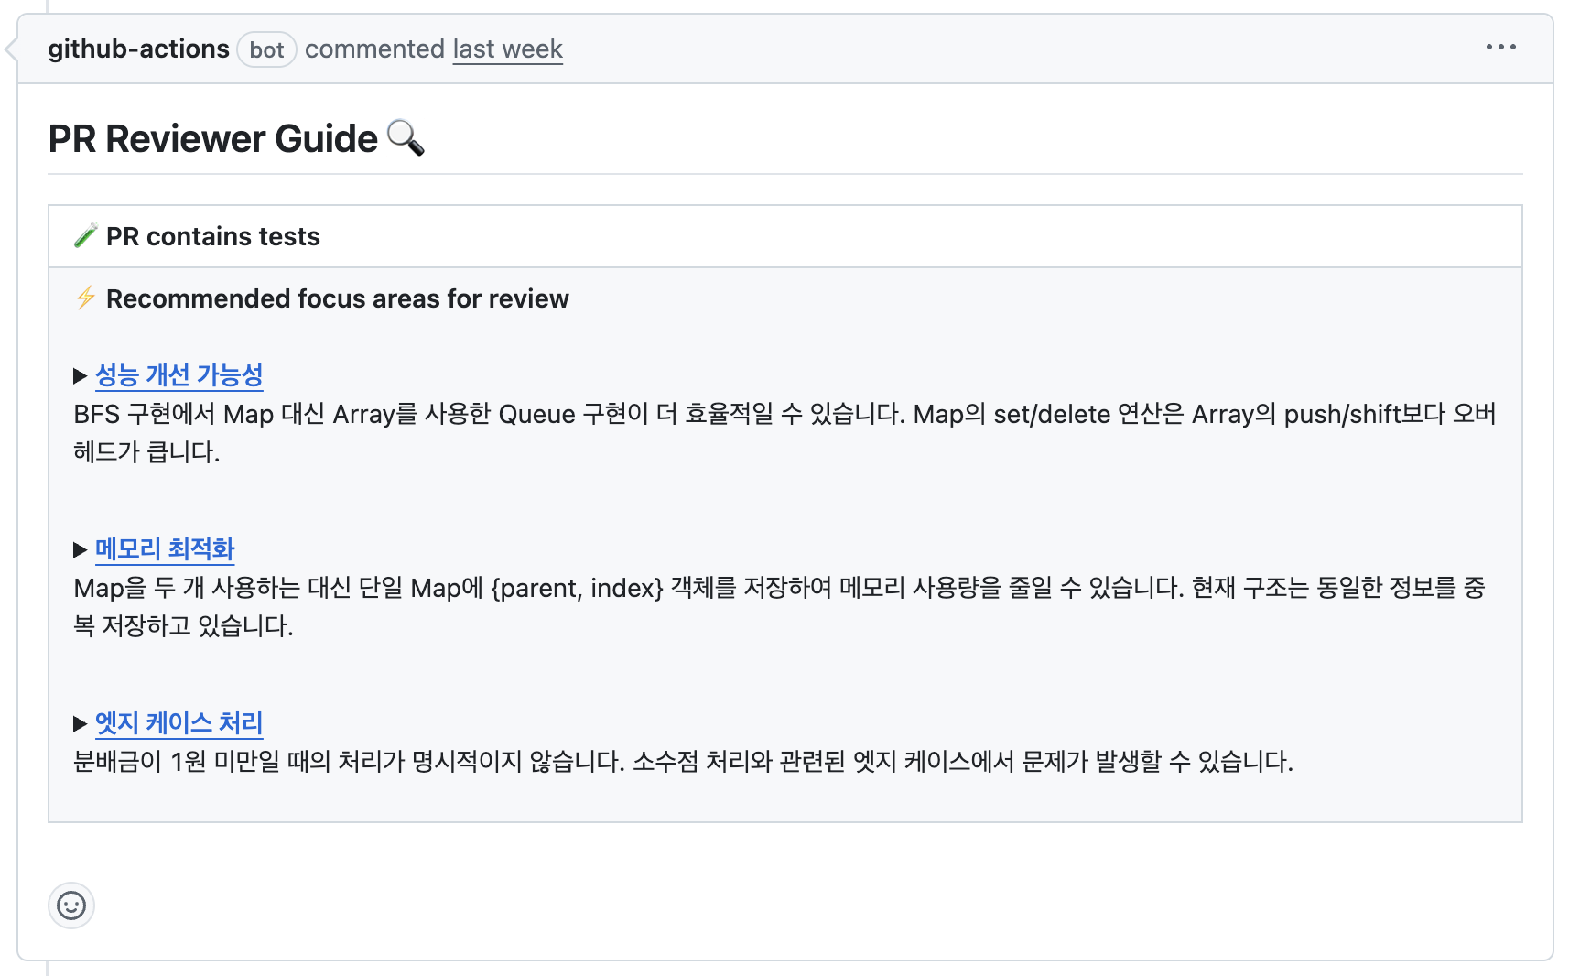The height and width of the screenshot is (976, 1569).
Task: Click the magnifying glass in PR Reviewer Guide
Action: click(x=406, y=140)
